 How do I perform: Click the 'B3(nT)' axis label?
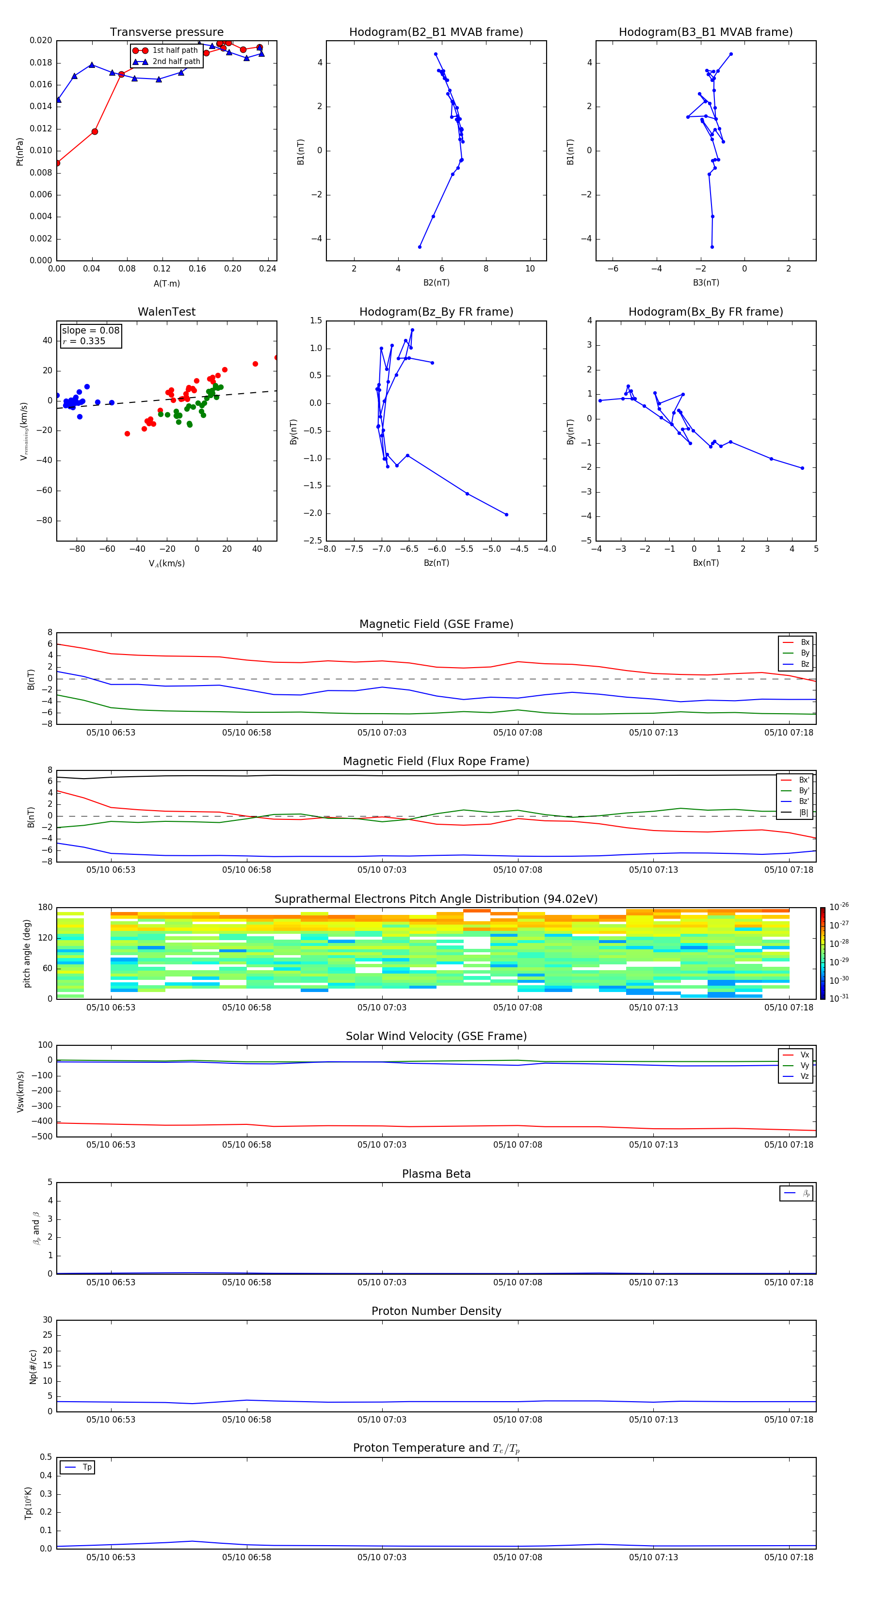coord(706,283)
